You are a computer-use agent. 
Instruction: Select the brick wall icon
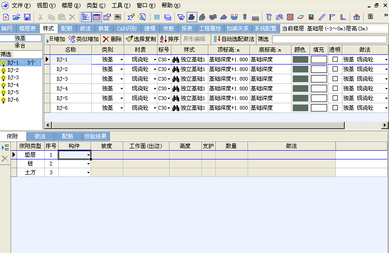coord(290,17)
